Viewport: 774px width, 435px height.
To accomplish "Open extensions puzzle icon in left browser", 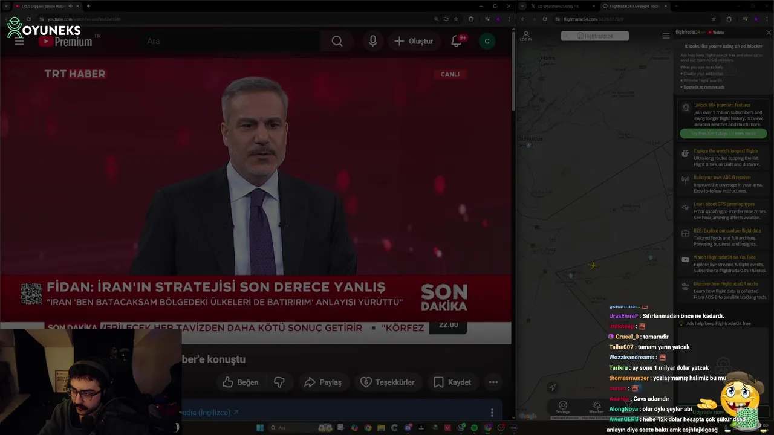I will tap(471, 19).
